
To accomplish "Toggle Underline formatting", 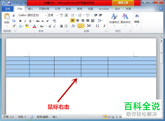I will click(30, 21).
